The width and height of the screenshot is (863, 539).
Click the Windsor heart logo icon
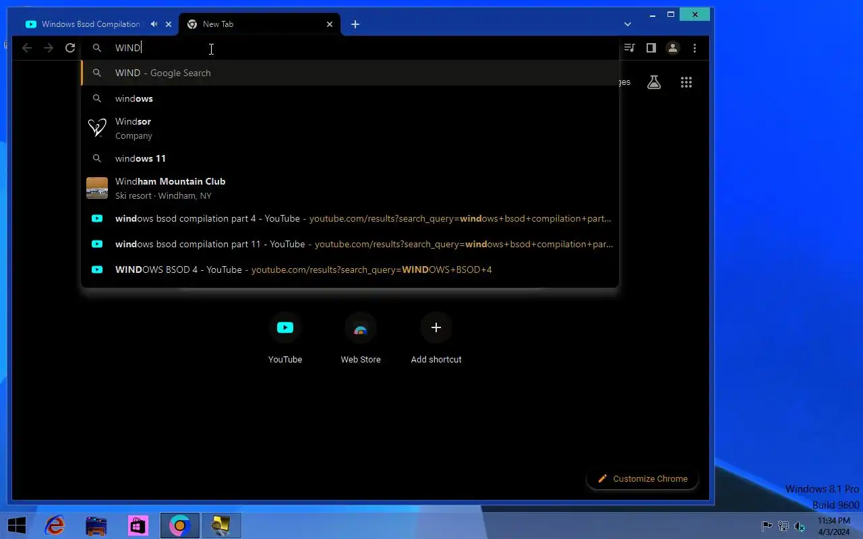tap(97, 128)
